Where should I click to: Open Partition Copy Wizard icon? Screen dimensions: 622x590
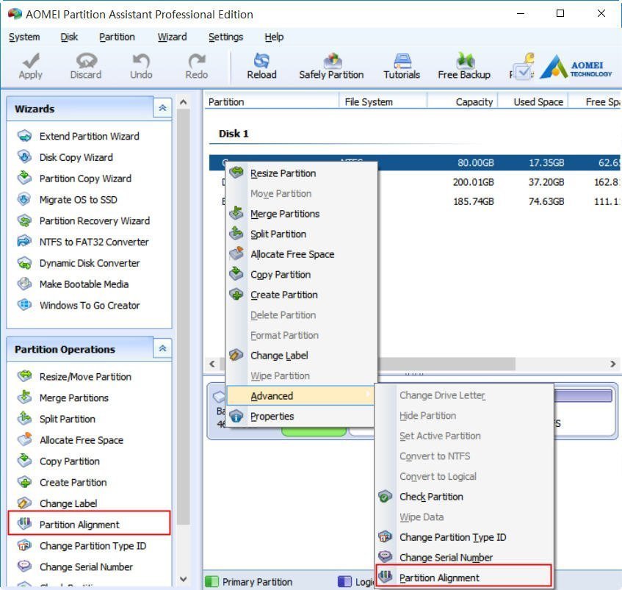(x=24, y=178)
